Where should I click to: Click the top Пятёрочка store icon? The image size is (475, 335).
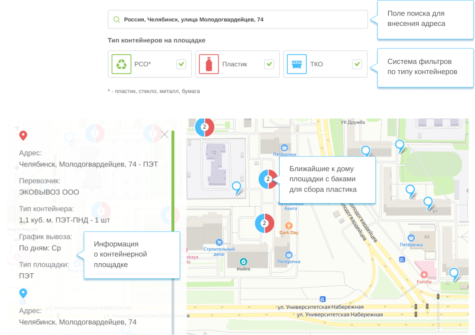click(x=284, y=147)
